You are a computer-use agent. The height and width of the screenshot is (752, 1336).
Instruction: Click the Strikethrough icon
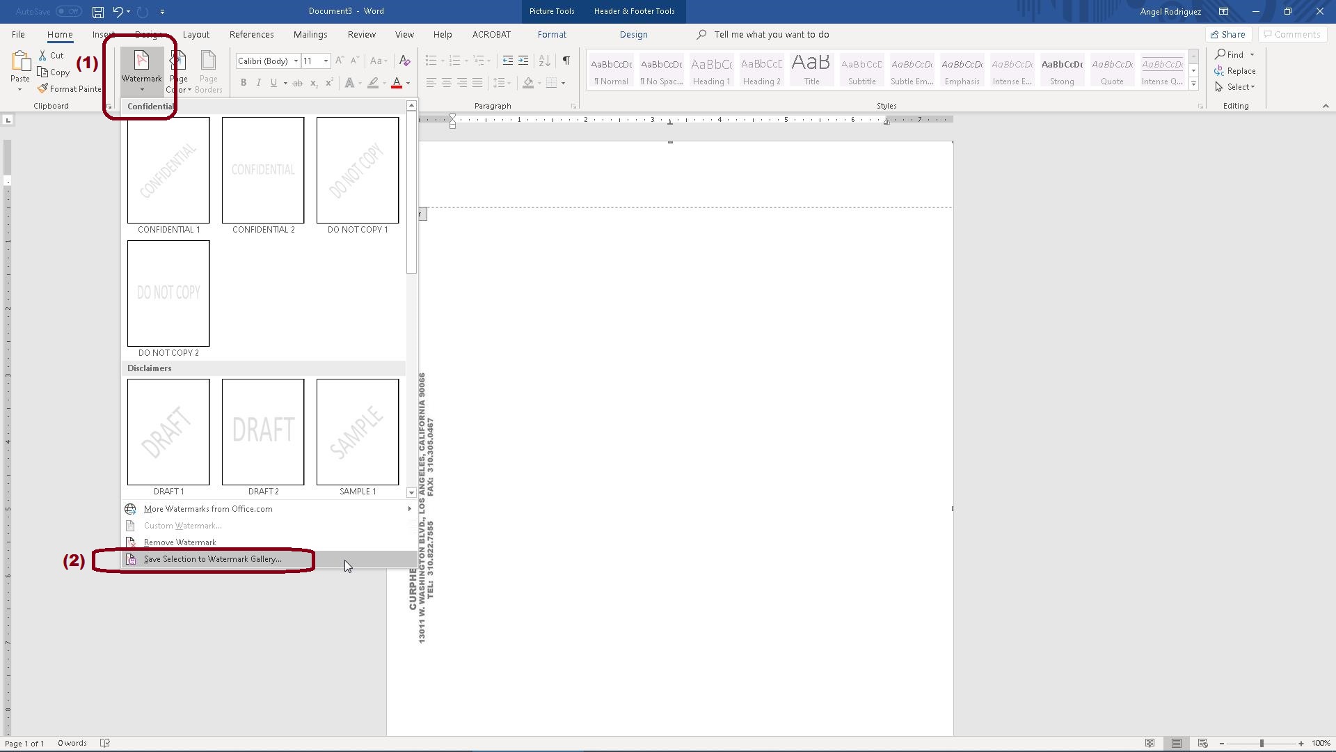point(297,83)
